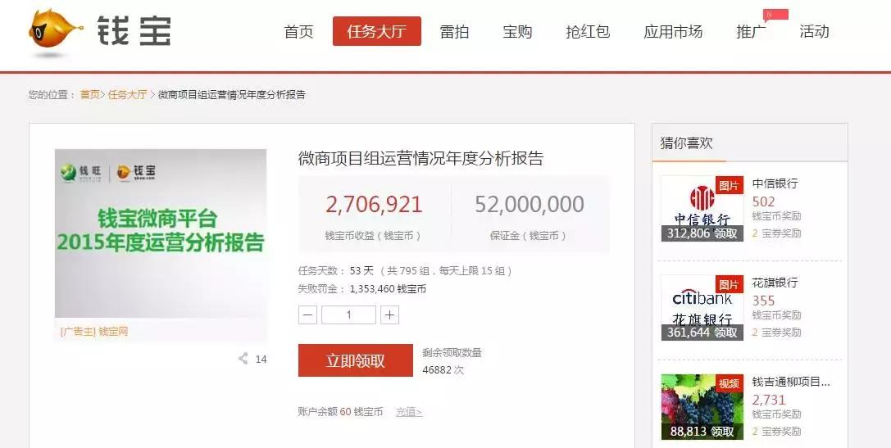Image resolution: width=891 pixels, height=448 pixels.
Task: Click the 账户余额 60 钱宝币 text
Action: point(340,412)
